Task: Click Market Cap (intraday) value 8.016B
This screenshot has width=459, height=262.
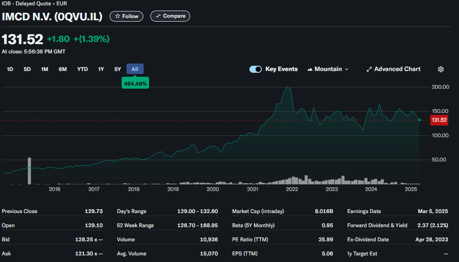Action: (x=324, y=211)
